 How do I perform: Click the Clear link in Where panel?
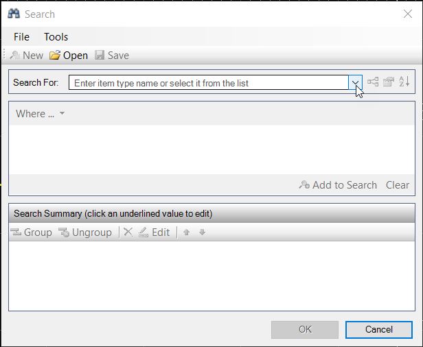[x=398, y=185]
